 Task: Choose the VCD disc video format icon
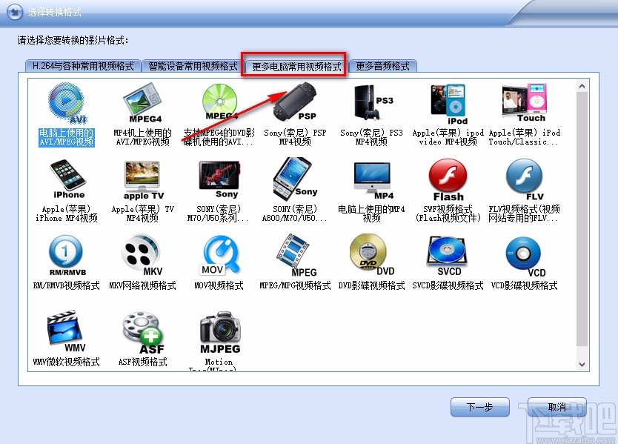click(x=526, y=257)
